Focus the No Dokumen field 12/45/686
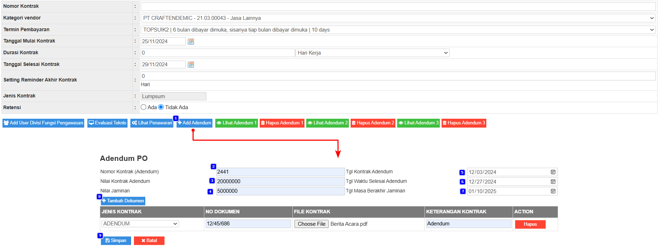This screenshot has width=659, height=247. pos(248,224)
